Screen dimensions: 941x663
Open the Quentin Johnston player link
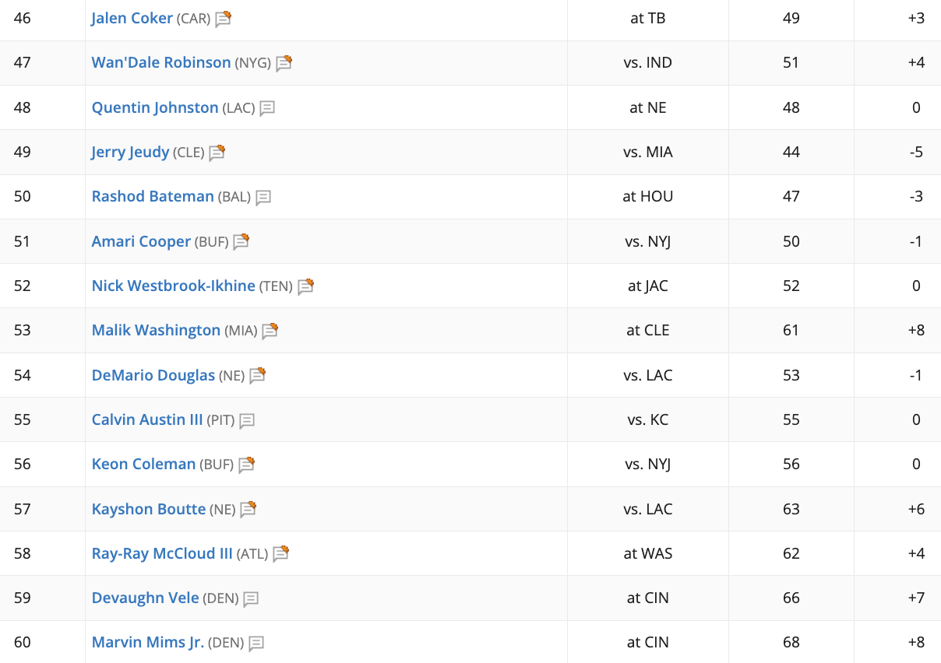(x=155, y=108)
